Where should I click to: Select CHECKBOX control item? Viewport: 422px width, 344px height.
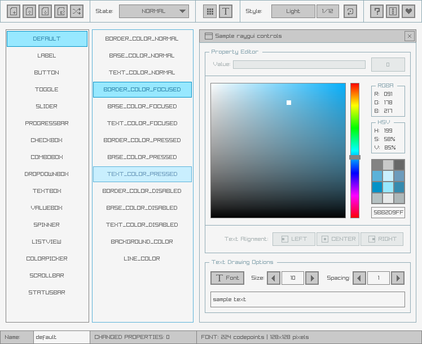click(47, 140)
